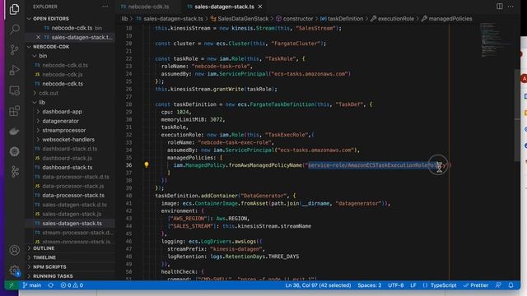Expand the Running Tasks panel
The image size is (527, 296).
(x=53, y=276)
